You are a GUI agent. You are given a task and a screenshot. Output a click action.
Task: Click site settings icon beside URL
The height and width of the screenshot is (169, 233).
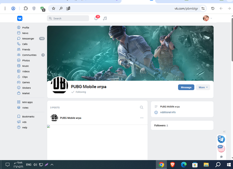click(x=203, y=8)
